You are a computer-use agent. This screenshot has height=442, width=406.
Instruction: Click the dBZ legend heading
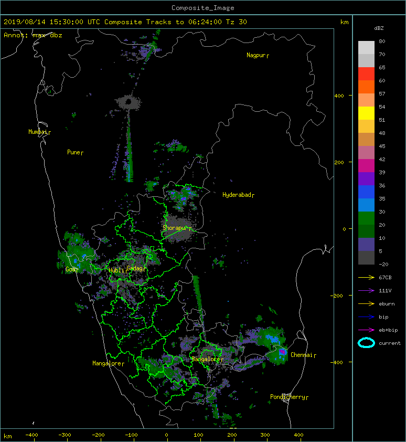(x=379, y=28)
